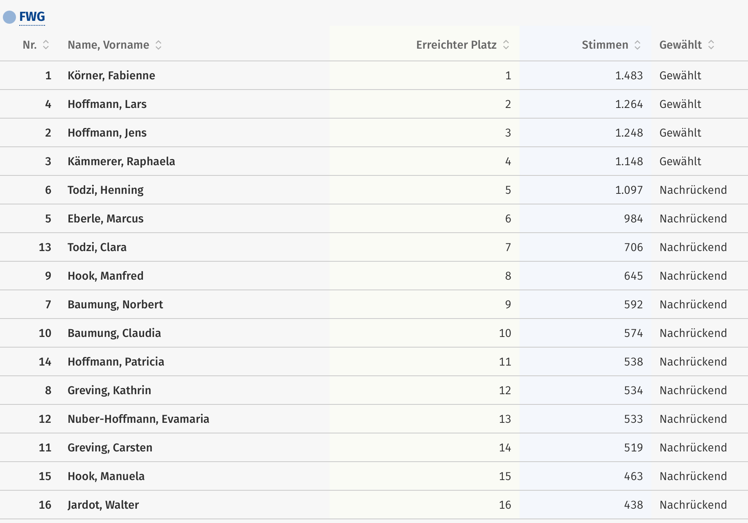Click the Name, Vorname header label
Viewport: 748px width, 523px height.
tap(108, 45)
